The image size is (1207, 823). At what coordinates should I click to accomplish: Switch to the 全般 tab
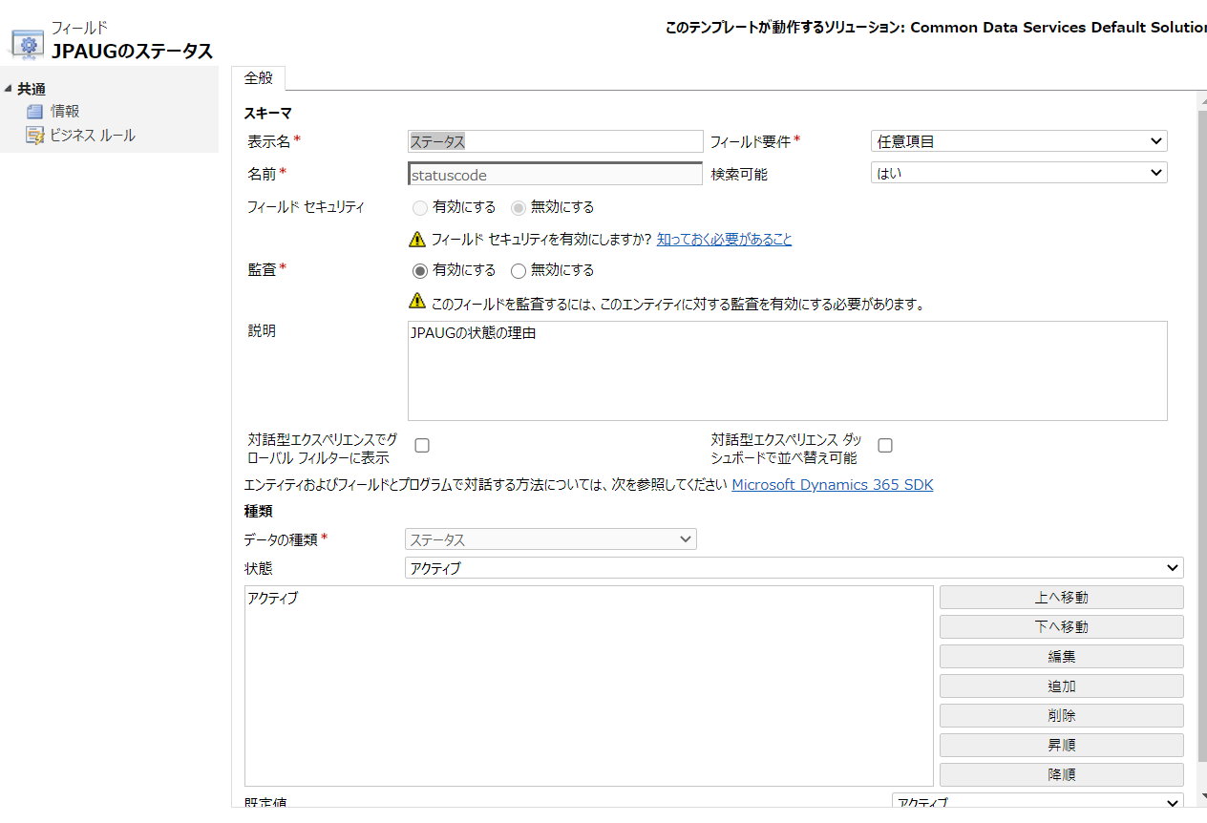[x=259, y=78]
